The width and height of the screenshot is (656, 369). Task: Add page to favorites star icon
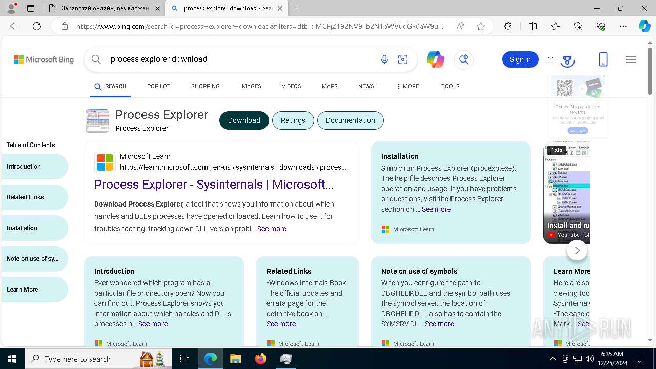(x=481, y=26)
